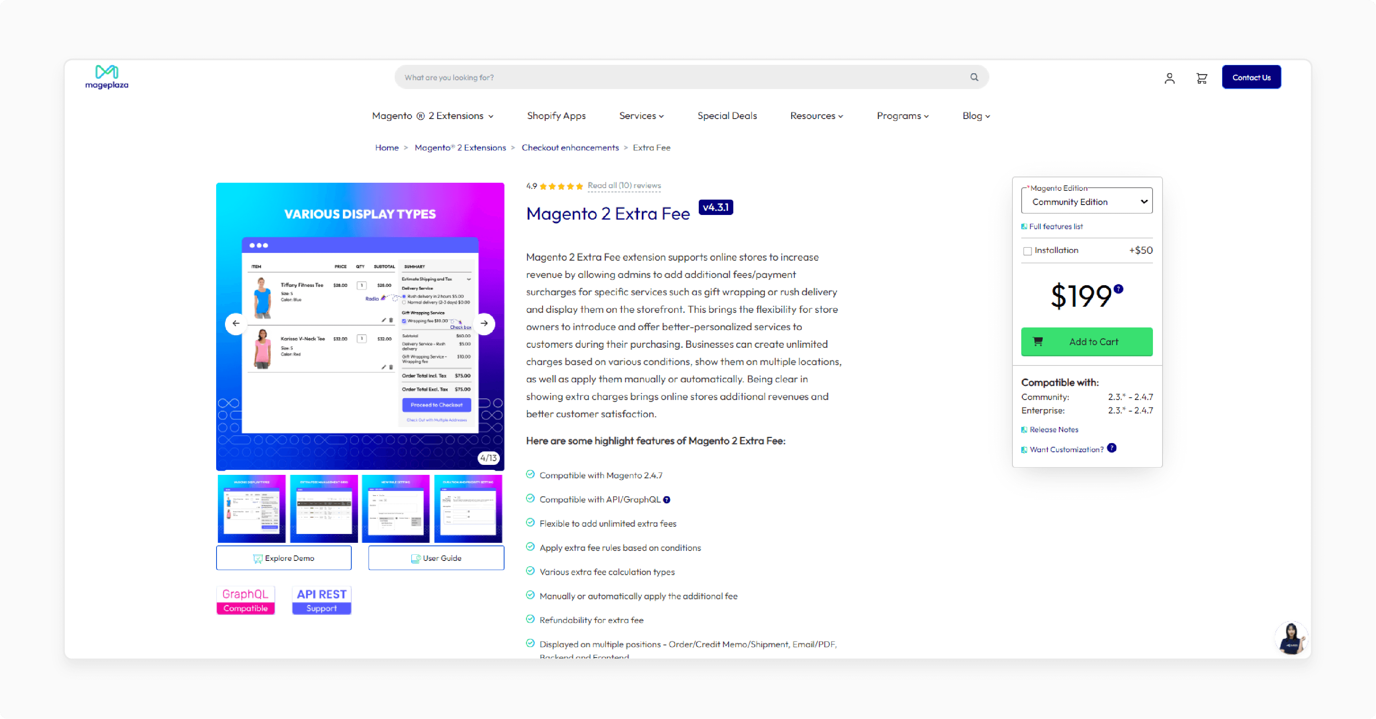This screenshot has width=1376, height=719.
Task: Click the API REST Support badge icon
Action: 322,601
